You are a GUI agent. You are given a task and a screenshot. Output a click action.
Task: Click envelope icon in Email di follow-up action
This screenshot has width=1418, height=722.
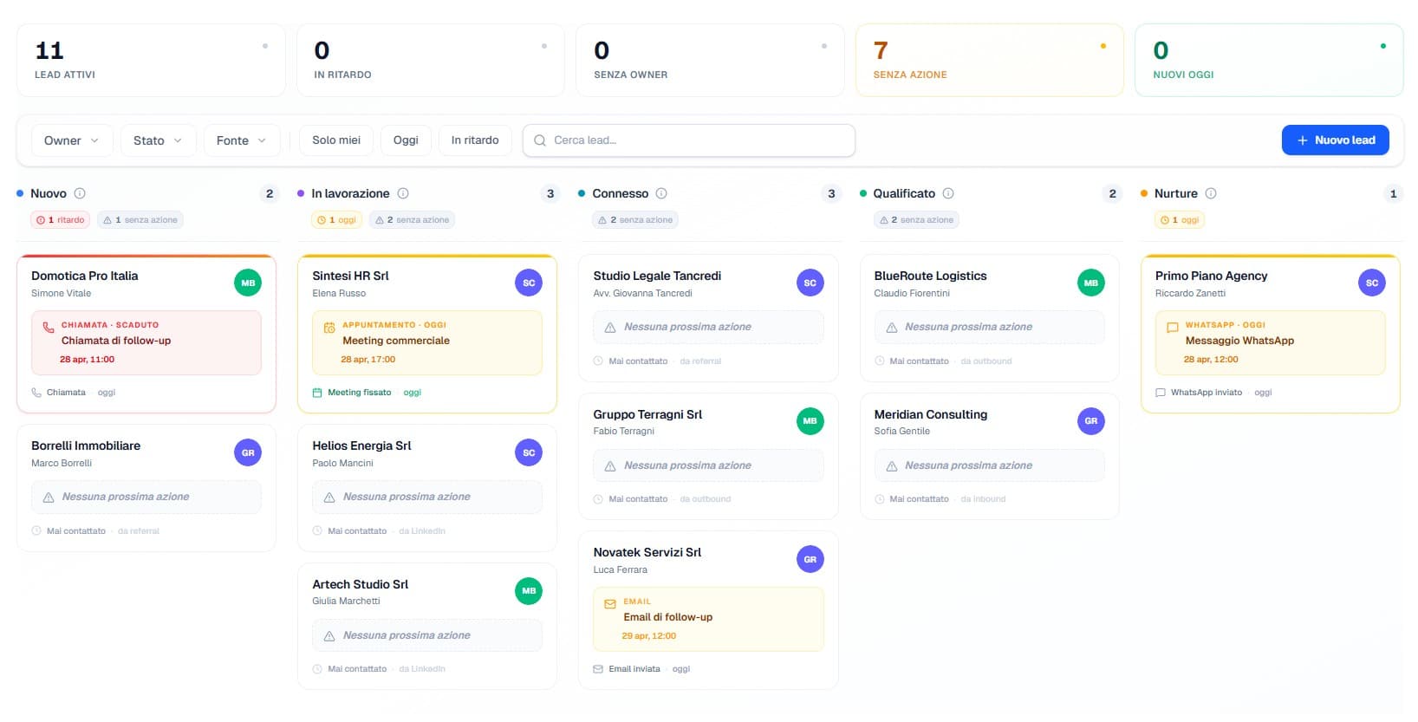tap(610, 603)
